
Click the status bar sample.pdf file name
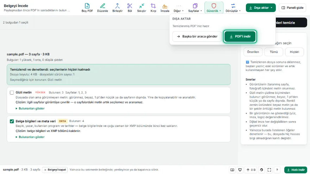[11, 170]
